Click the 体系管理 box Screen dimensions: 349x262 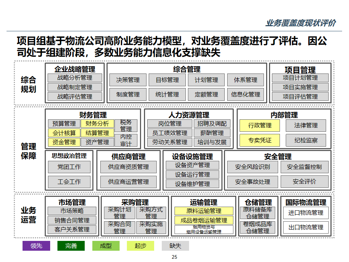point(245,80)
